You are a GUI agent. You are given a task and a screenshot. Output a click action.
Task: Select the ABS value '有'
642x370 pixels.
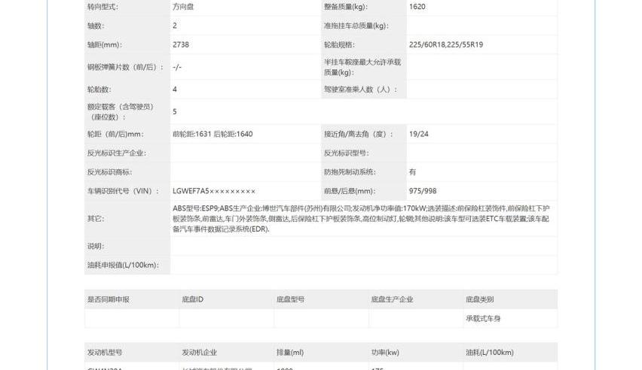(x=412, y=172)
